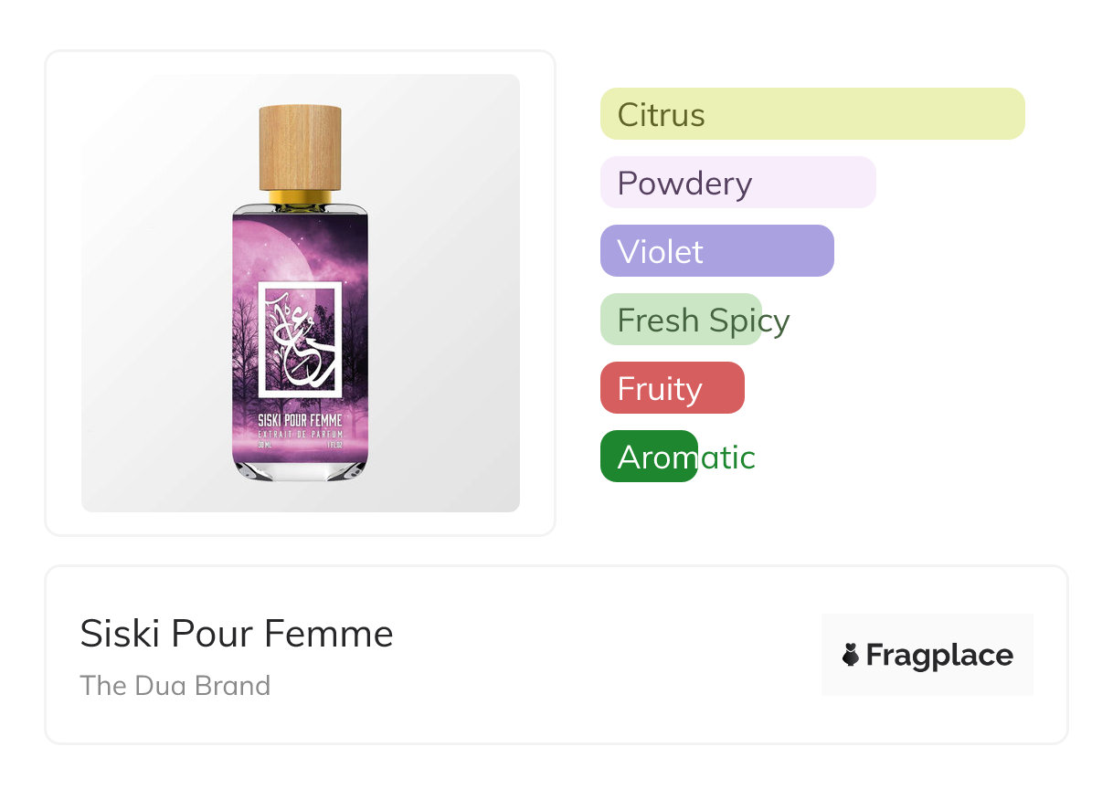
Task: Click the red Fruity accord bar
Action: pyautogui.click(x=672, y=388)
